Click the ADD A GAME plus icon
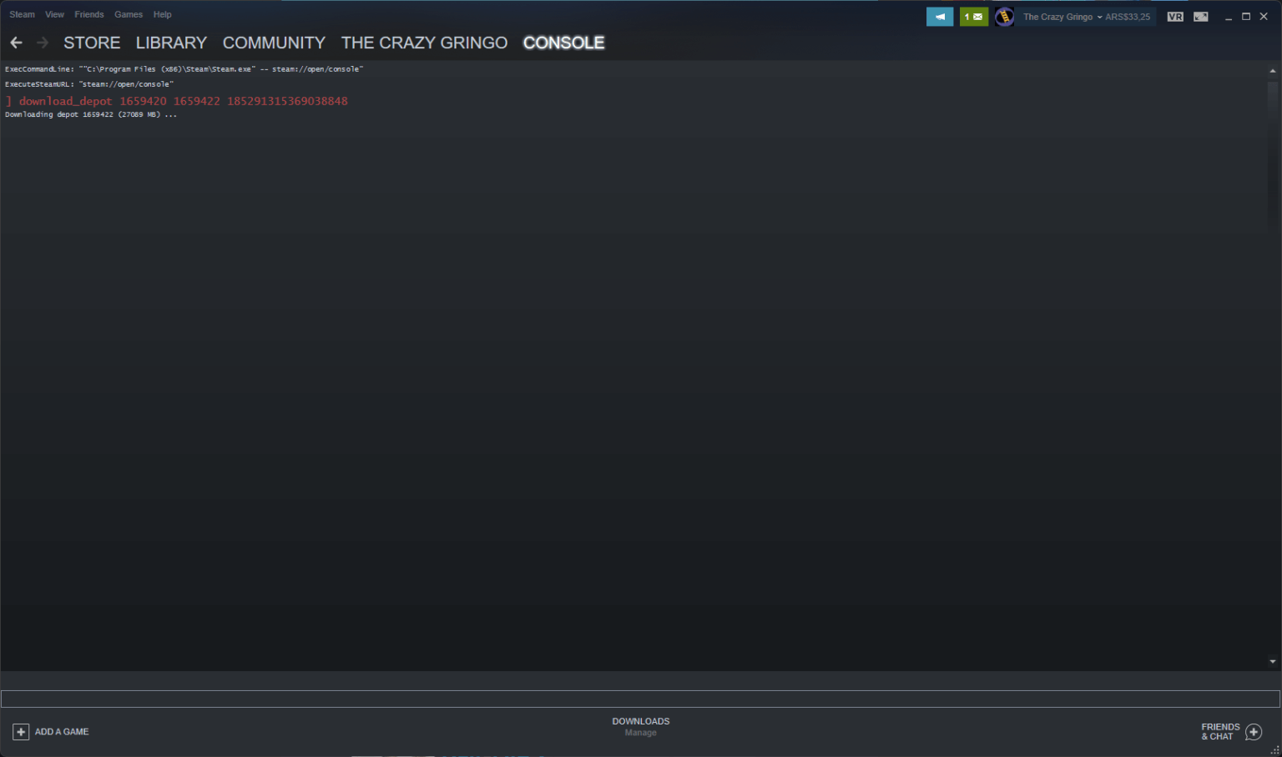Image resolution: width=1282 pixels, height=757 pixels. pos(21,732)
